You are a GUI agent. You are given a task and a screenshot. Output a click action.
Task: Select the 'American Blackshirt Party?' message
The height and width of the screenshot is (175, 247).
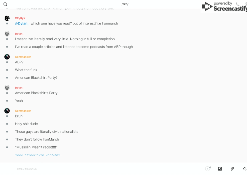pos(36,78)
